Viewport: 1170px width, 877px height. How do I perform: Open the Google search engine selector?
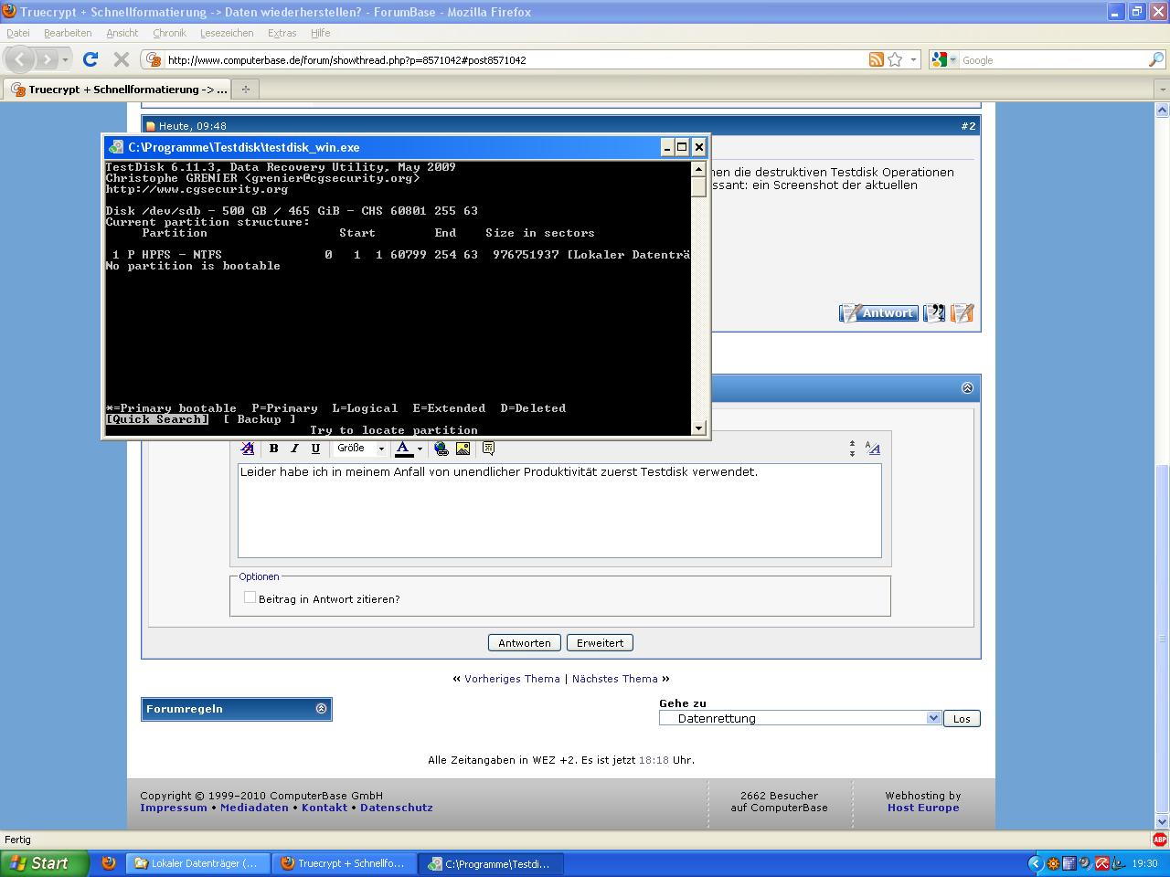(943, 59)
